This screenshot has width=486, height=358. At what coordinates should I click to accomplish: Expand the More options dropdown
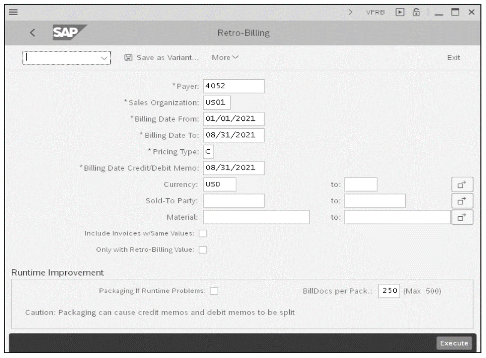pos(225,57)
